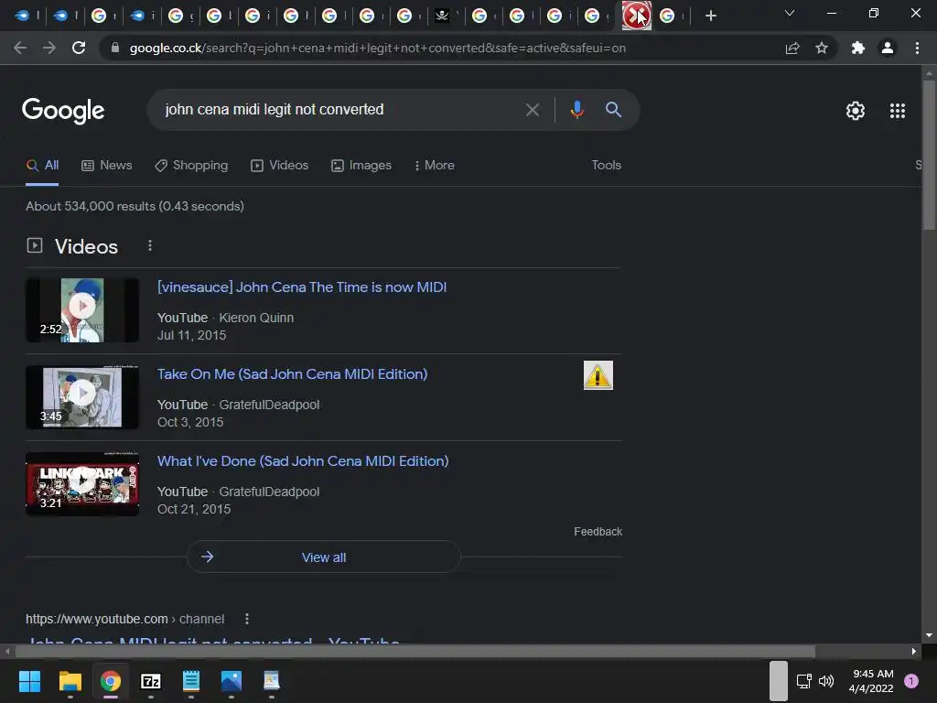Viewport: 937px width, 703px height.
Task: Bookmark this page with the star icon
Action: tap(822, 48)
